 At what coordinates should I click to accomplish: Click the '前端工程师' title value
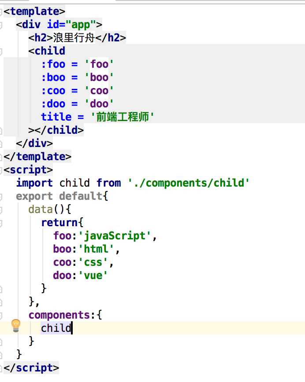122,117
